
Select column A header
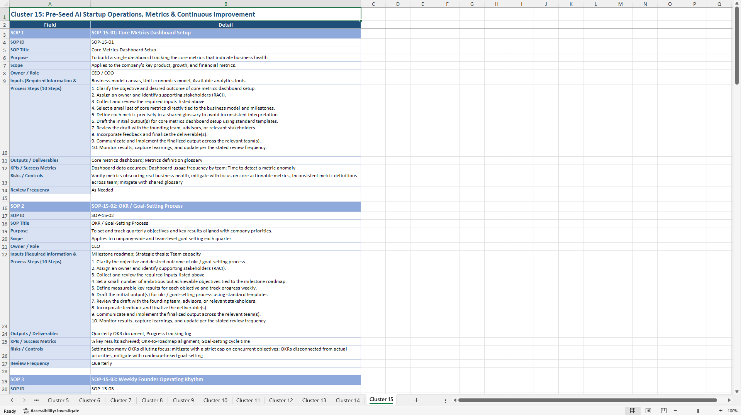coord(50,4)
